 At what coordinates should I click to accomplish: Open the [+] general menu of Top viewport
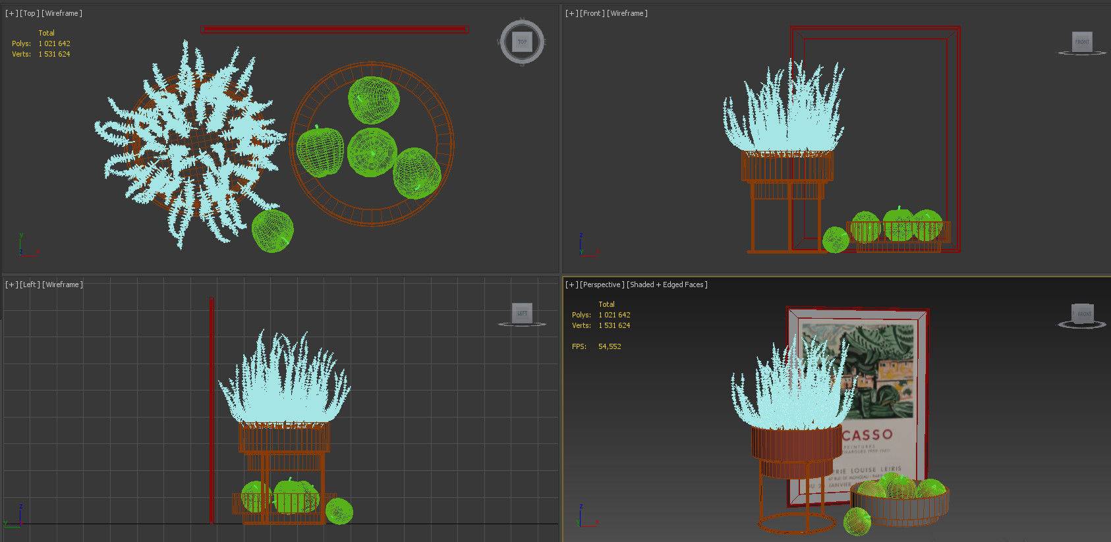(12, 13)
